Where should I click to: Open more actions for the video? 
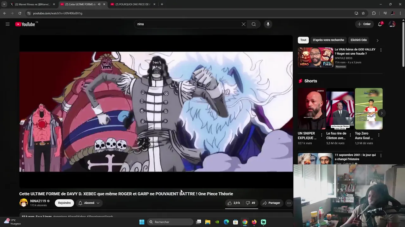(289, 203)
